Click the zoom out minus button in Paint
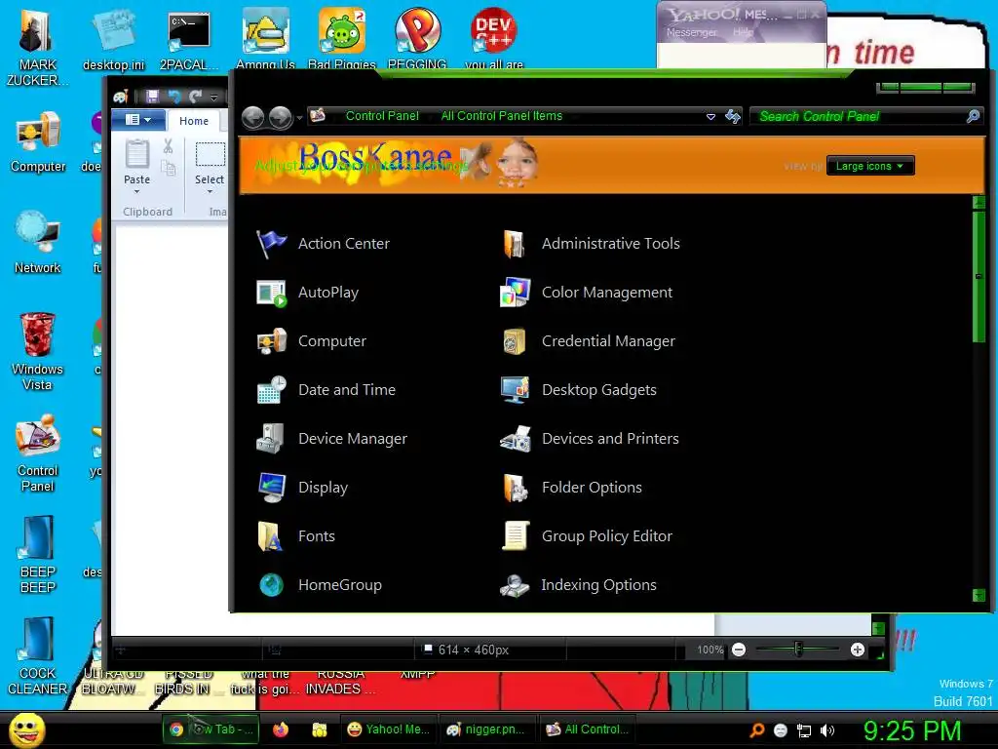Image resolution: width=998 pixels, height=749 pixels. point(739,650)
